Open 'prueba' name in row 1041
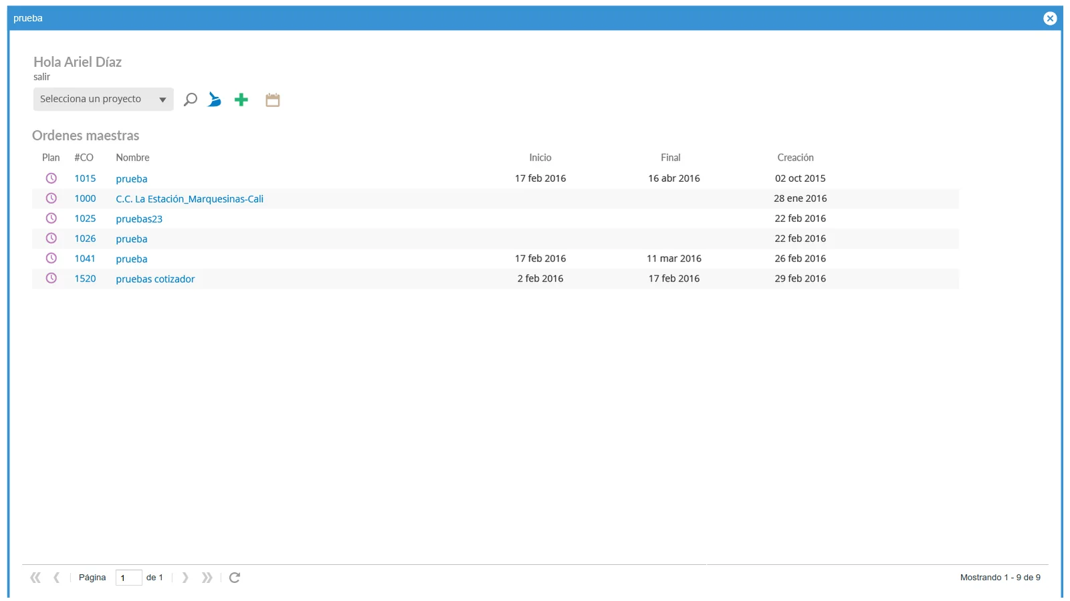The height and width of the screenshot is (601, 1070). [132, 259]
